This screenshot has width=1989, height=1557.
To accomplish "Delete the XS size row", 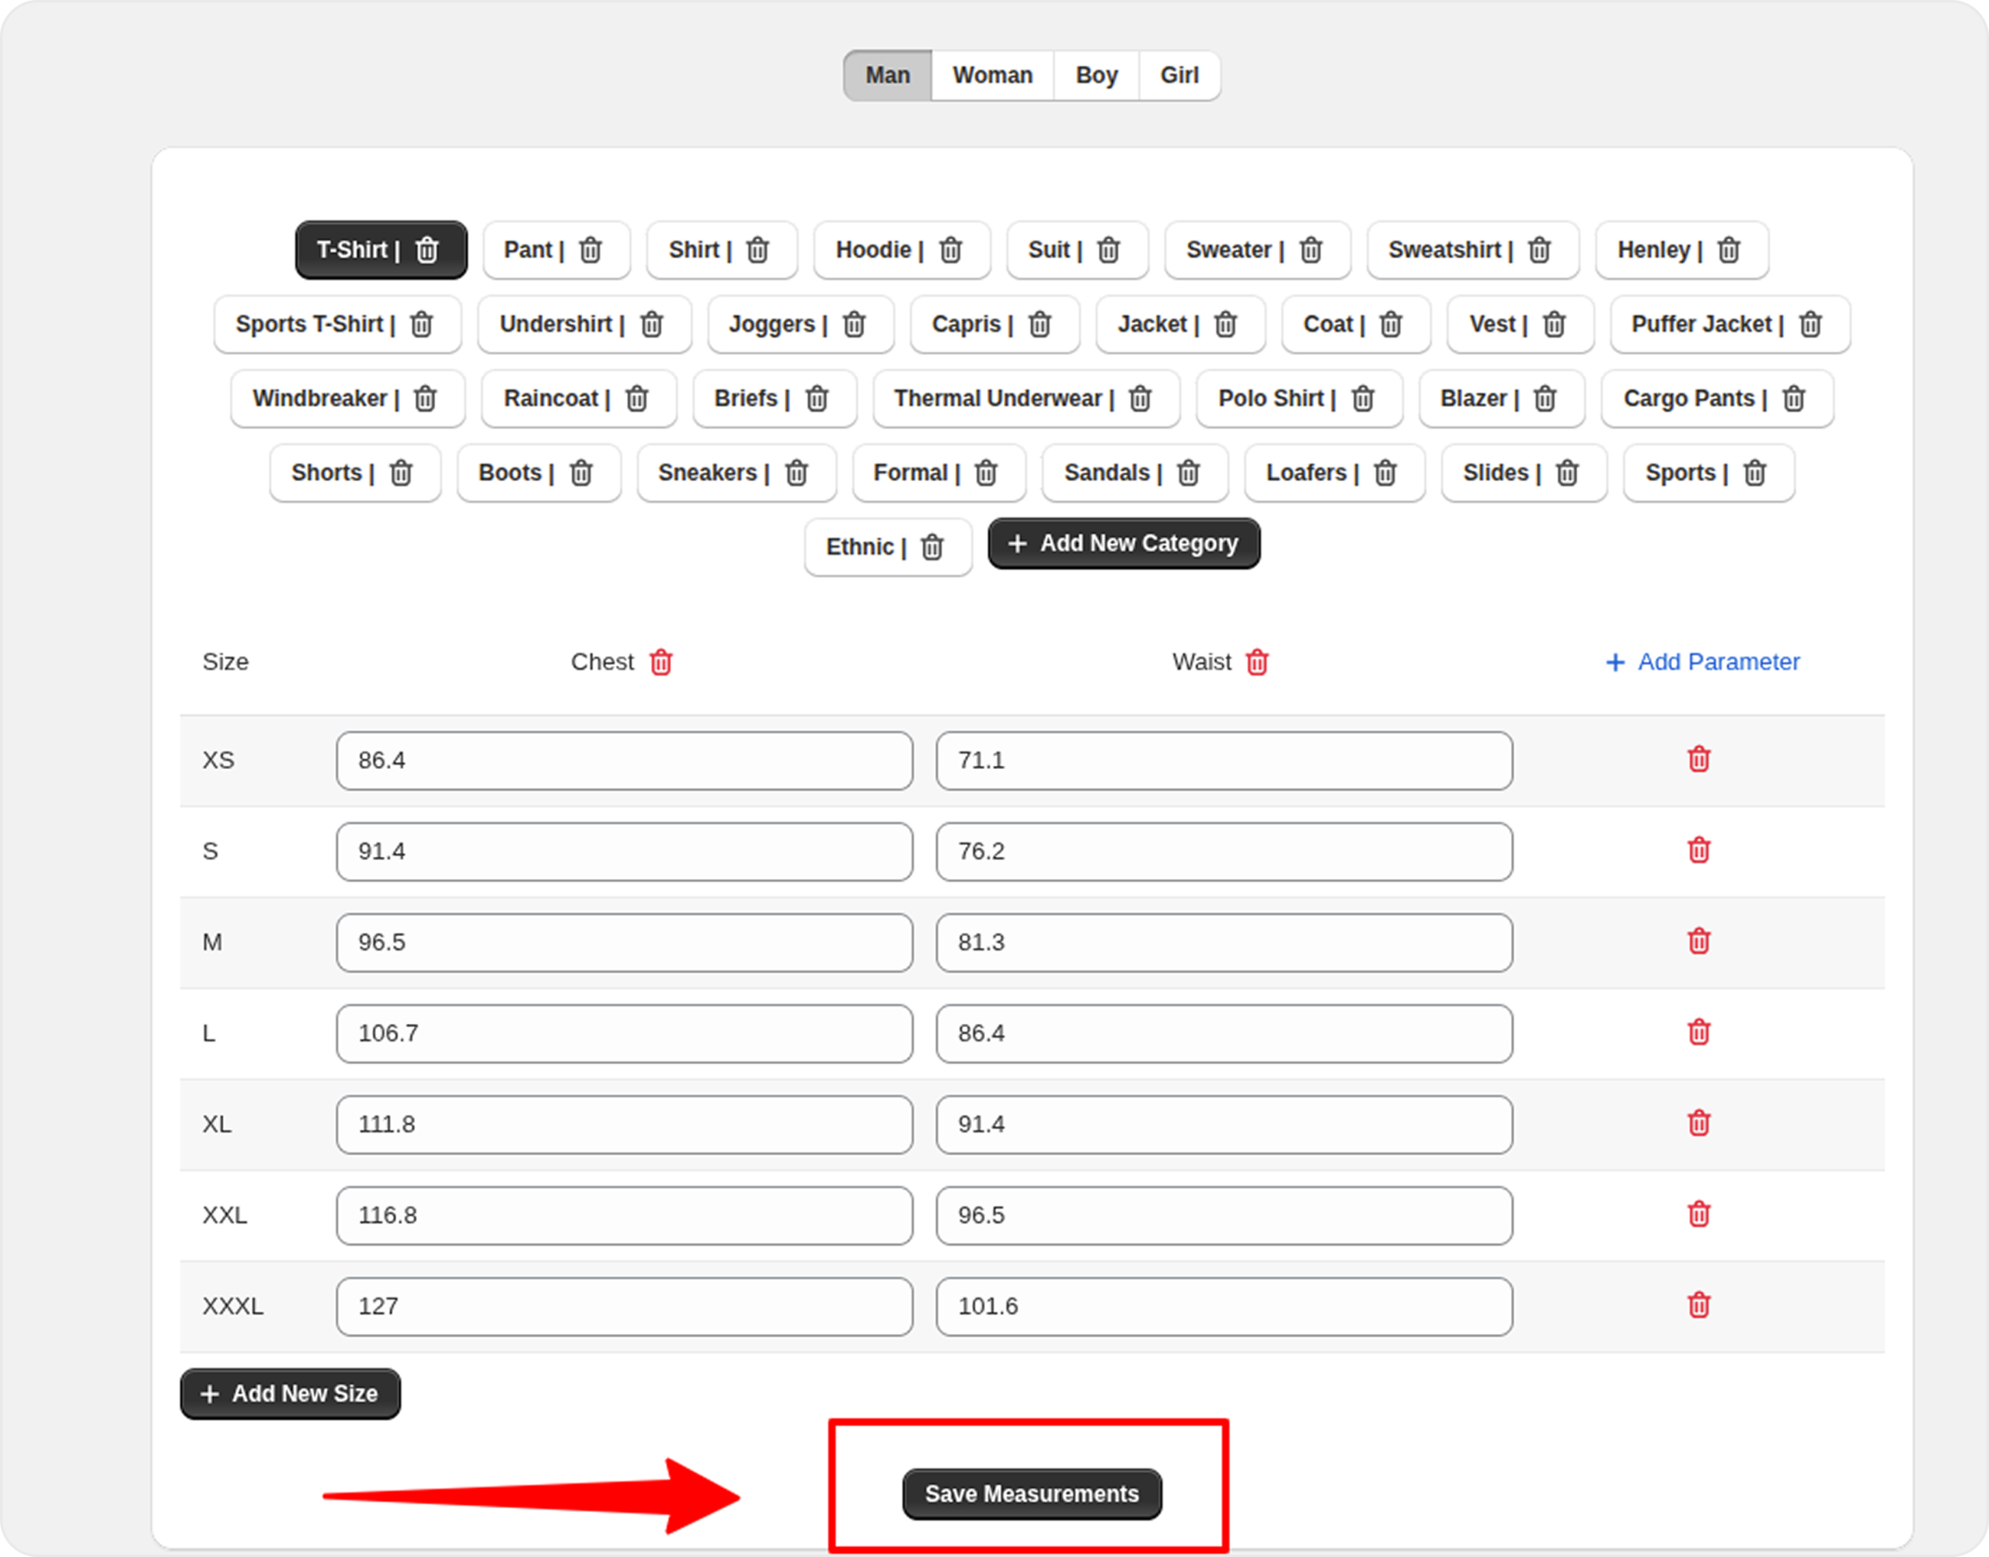I will [x=1698, y=759].
